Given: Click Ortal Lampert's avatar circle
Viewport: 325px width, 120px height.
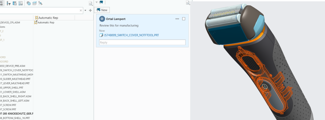Looking at the screenshot, I should (x=102, y=19).
